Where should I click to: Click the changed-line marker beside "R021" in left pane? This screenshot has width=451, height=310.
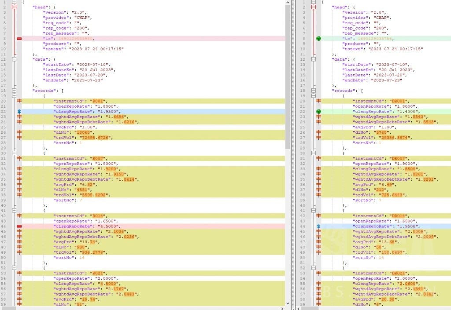[19, 273]
